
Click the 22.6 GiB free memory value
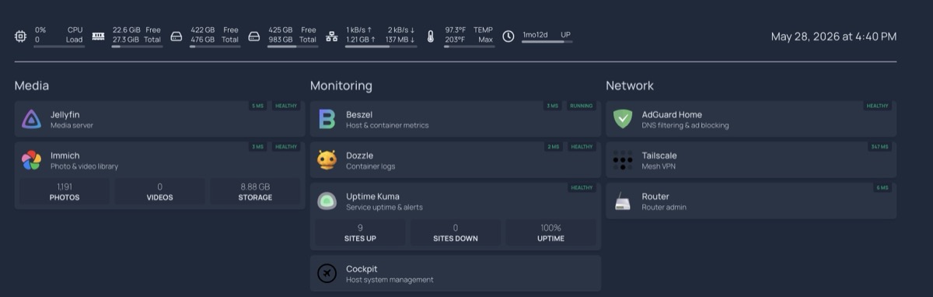[126, 30]
